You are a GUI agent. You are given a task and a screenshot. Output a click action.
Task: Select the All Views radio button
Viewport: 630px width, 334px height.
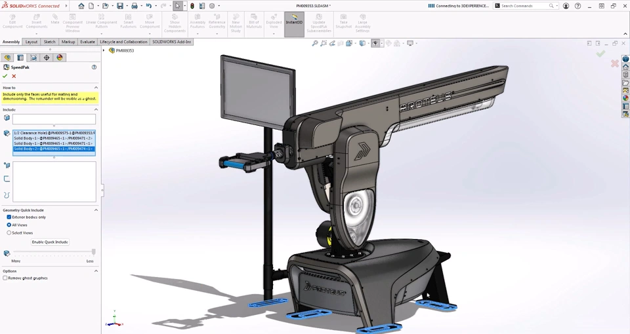(9, 225)
